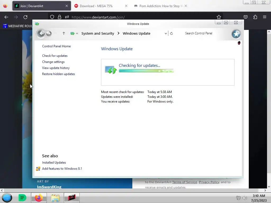Click the Control Panel icon in breadcrumb

pos(73,34)
